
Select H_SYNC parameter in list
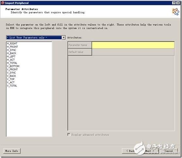click(x=11, y=50)
